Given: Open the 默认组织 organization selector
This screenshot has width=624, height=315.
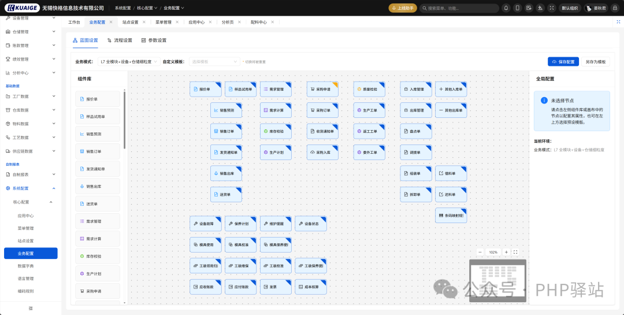Looking at the screenshot, I should click(570, 8).
